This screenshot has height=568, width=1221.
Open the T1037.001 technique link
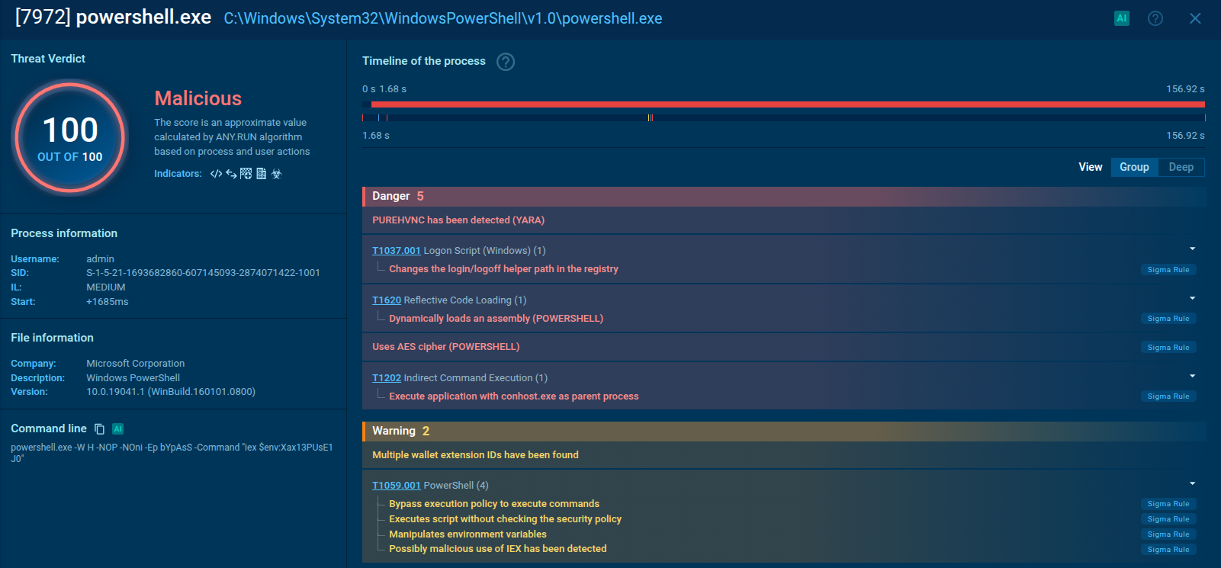tap(396, 251)
